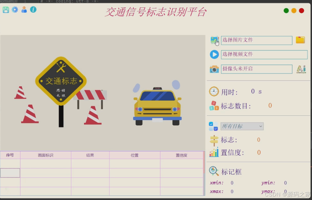Click the results table vertical scrollbar
The image size is (312, 200).
coord(204,173)
